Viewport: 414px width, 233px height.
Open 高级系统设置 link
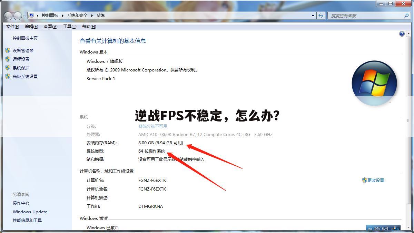pyautogui.click(x=25, y=76)
